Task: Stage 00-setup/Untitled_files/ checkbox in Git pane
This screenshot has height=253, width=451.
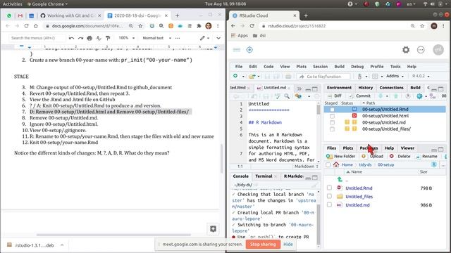Action: (x=332, y=129)
